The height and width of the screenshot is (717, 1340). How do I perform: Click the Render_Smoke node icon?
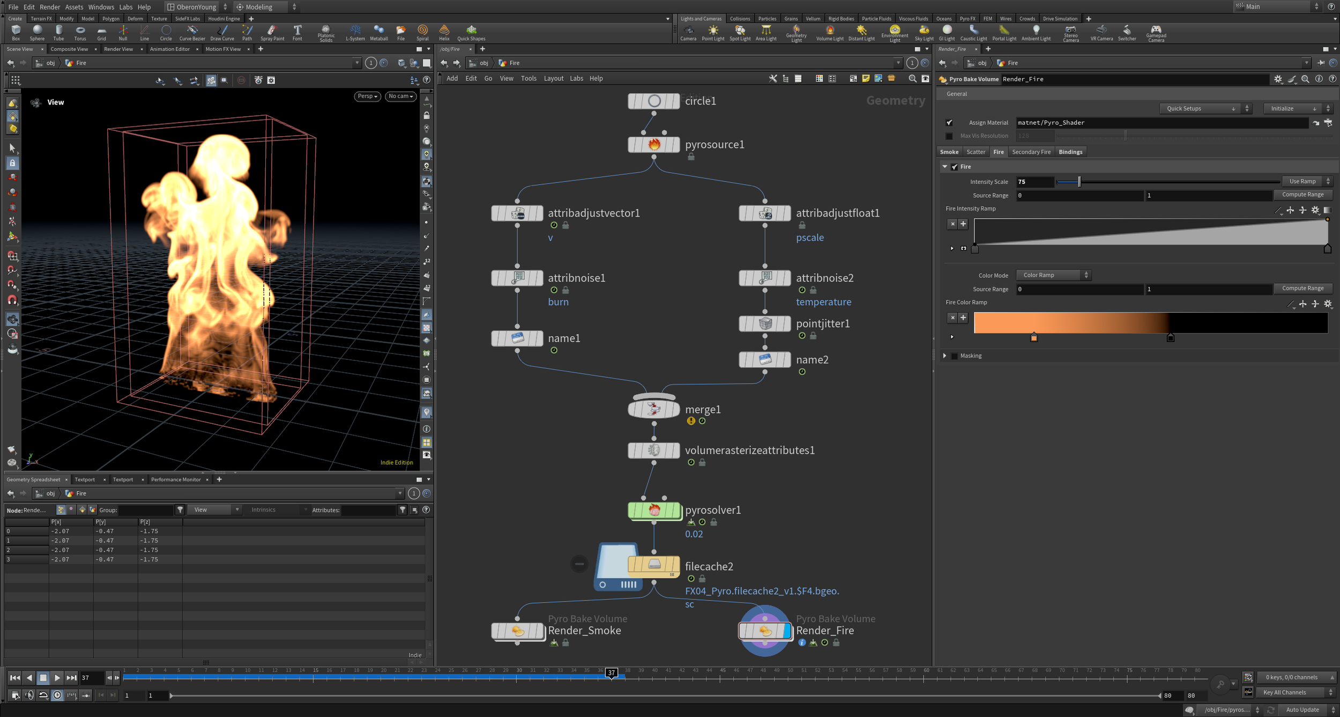517,631
